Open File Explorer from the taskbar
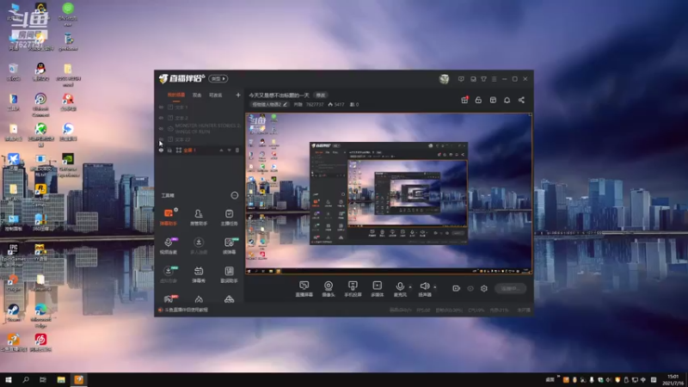The height and width of the screenshot is (387, 688). pyautogui.click(x=61, y=379)
